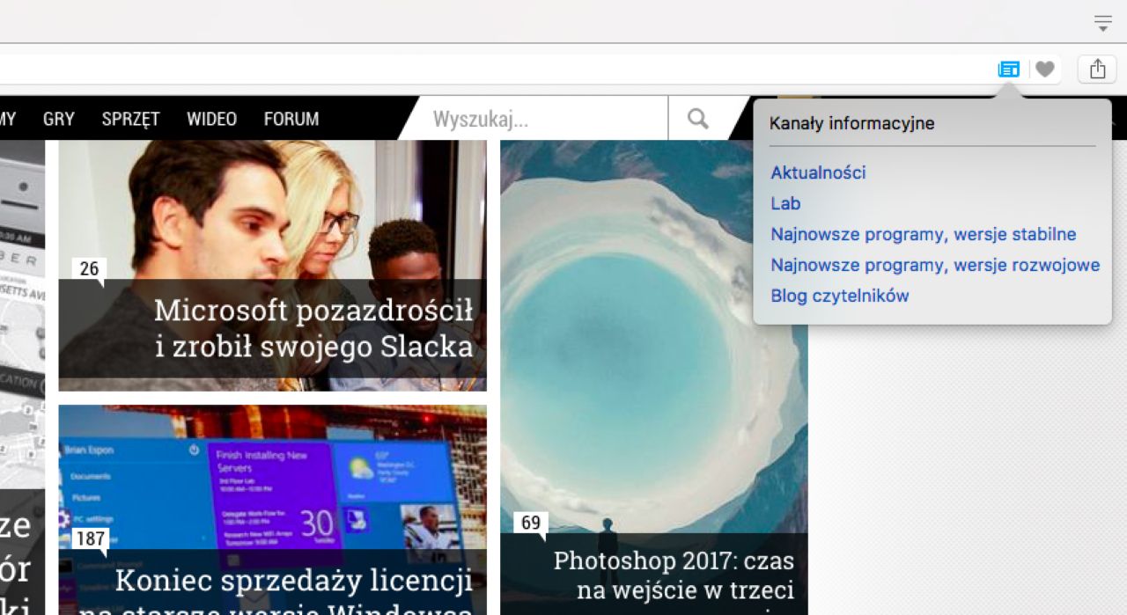This screenshot has width=1127, height=615.
Task: Open 'Najnowsze programy, wersje rozwojowe' feed
Action: 935,265
